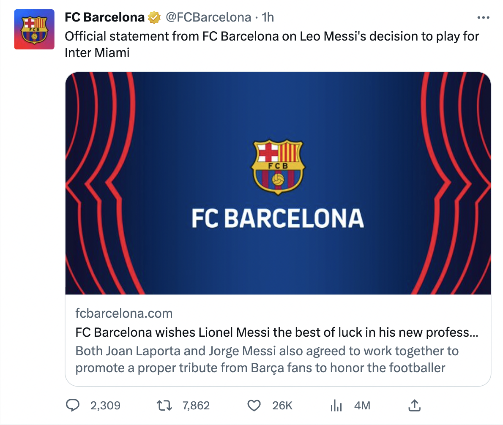
Task: Click the fcbarcelona.com domain label
Action: pos(124,313)
